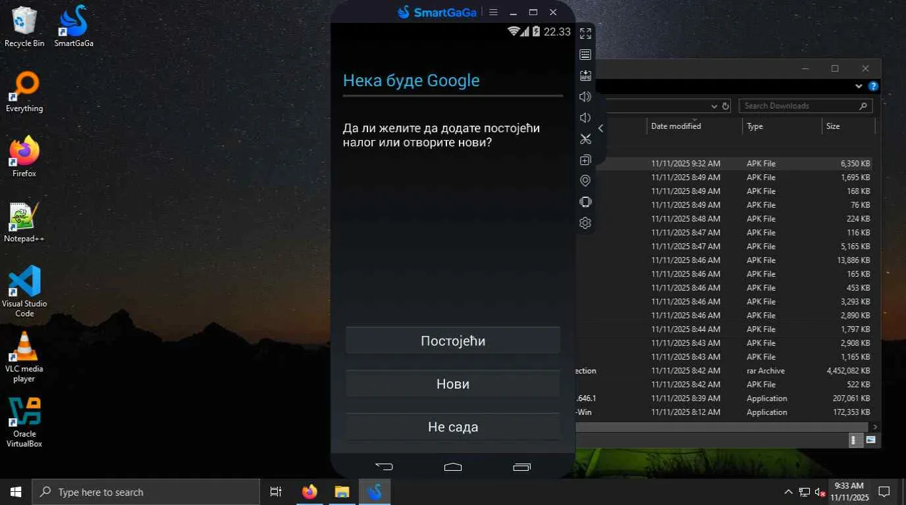Toggle SmartGaGa fullscreen mode icon

point(585,34)
